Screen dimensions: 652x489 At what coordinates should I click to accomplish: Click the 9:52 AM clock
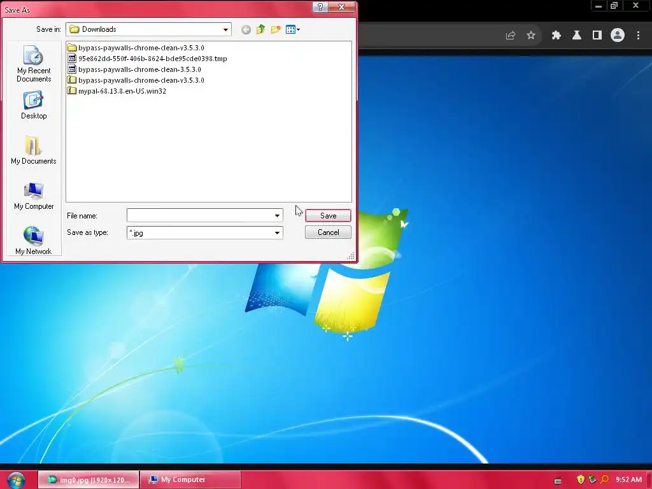click(x=628, y=479)
